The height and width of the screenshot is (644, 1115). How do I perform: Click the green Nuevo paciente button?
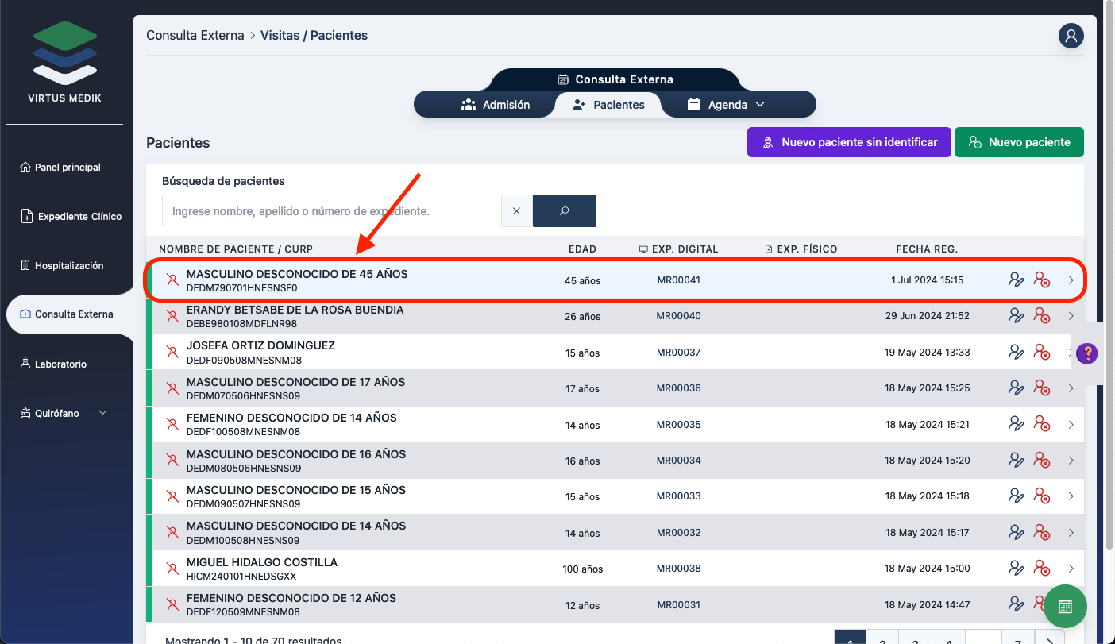[1018, 142]
